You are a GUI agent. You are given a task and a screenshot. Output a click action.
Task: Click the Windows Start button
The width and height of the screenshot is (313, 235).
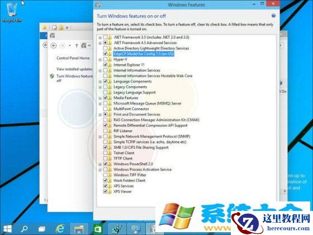[x=8, y=229]
